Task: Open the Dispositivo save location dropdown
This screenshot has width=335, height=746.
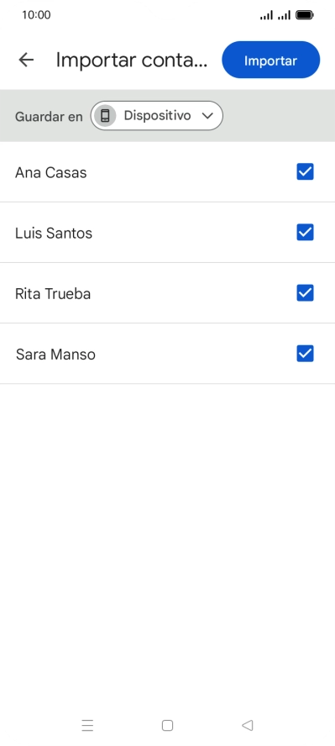Action: [157, 116]
